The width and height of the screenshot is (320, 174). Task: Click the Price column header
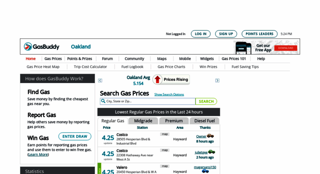(107, 128)
